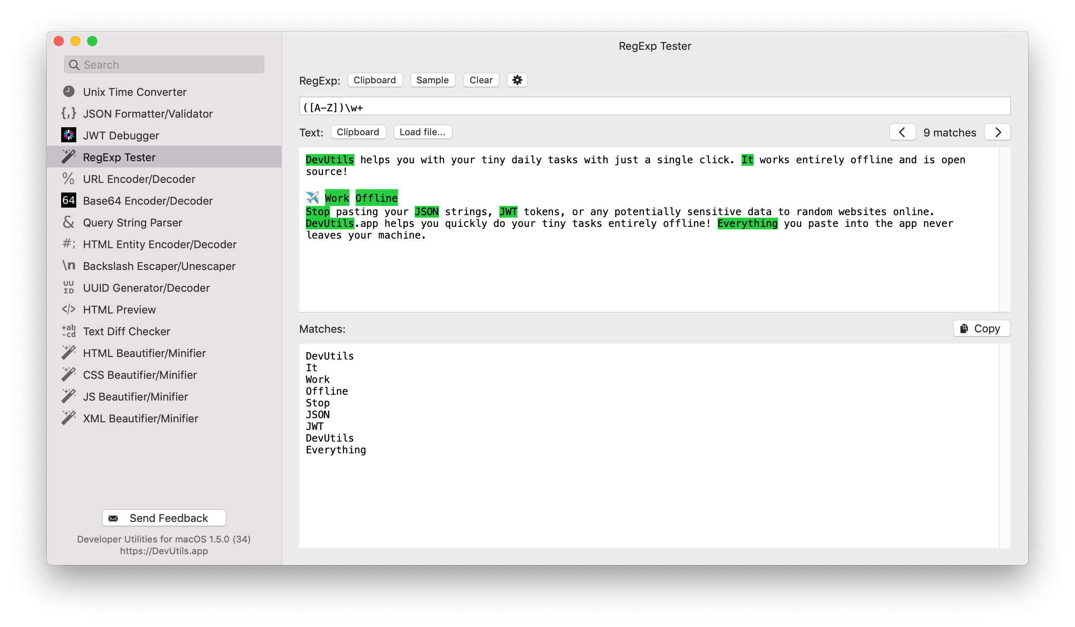Load a Sample regular expression
The height and width of the screenshot is (627, 1075).
pos(433,80)
